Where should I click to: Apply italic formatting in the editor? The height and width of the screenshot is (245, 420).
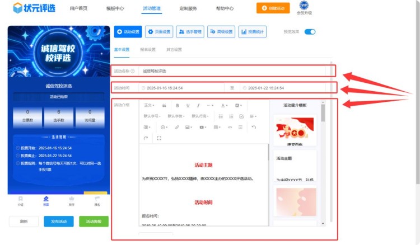click(198, 105)
